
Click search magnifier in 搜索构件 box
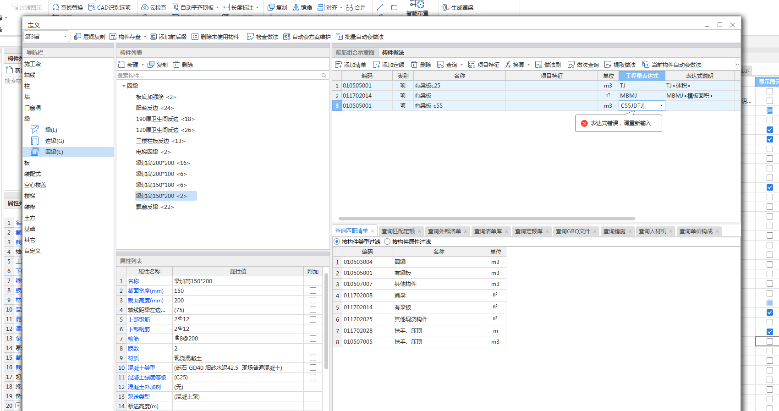click(324, 75)
